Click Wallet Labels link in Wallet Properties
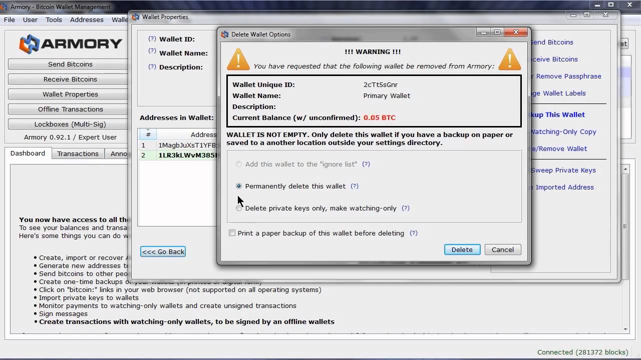Screen dimensions: 641x360 click(558, 93)
